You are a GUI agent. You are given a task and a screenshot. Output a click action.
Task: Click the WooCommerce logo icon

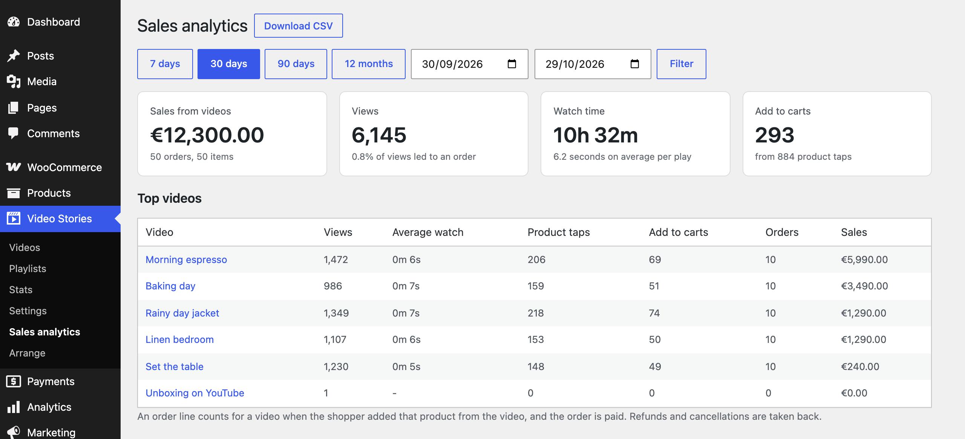14,167
